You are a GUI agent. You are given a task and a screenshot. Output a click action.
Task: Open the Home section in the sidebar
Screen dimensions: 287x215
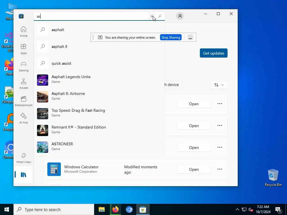pos(24,32)
